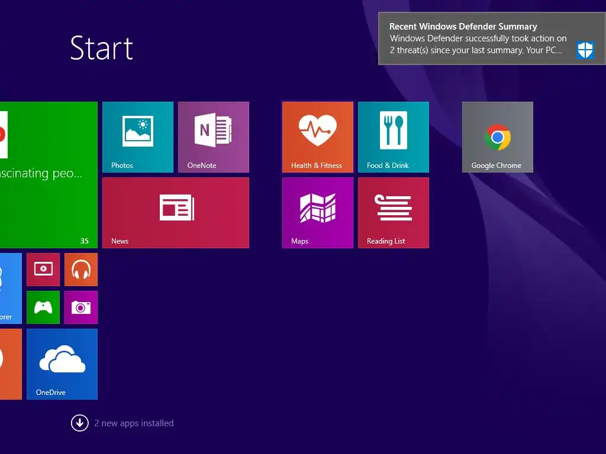The height and width of the screenshot is (454, 606).
Task: Open the green live tile showing 35
Action: (49, 175)
